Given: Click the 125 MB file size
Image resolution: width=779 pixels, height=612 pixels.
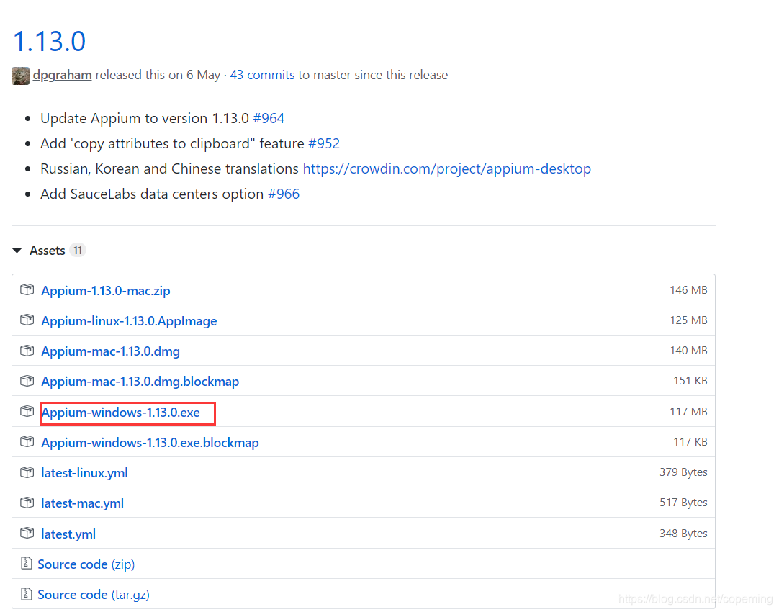Looking at the screenshot, I should tap(688, 320).
